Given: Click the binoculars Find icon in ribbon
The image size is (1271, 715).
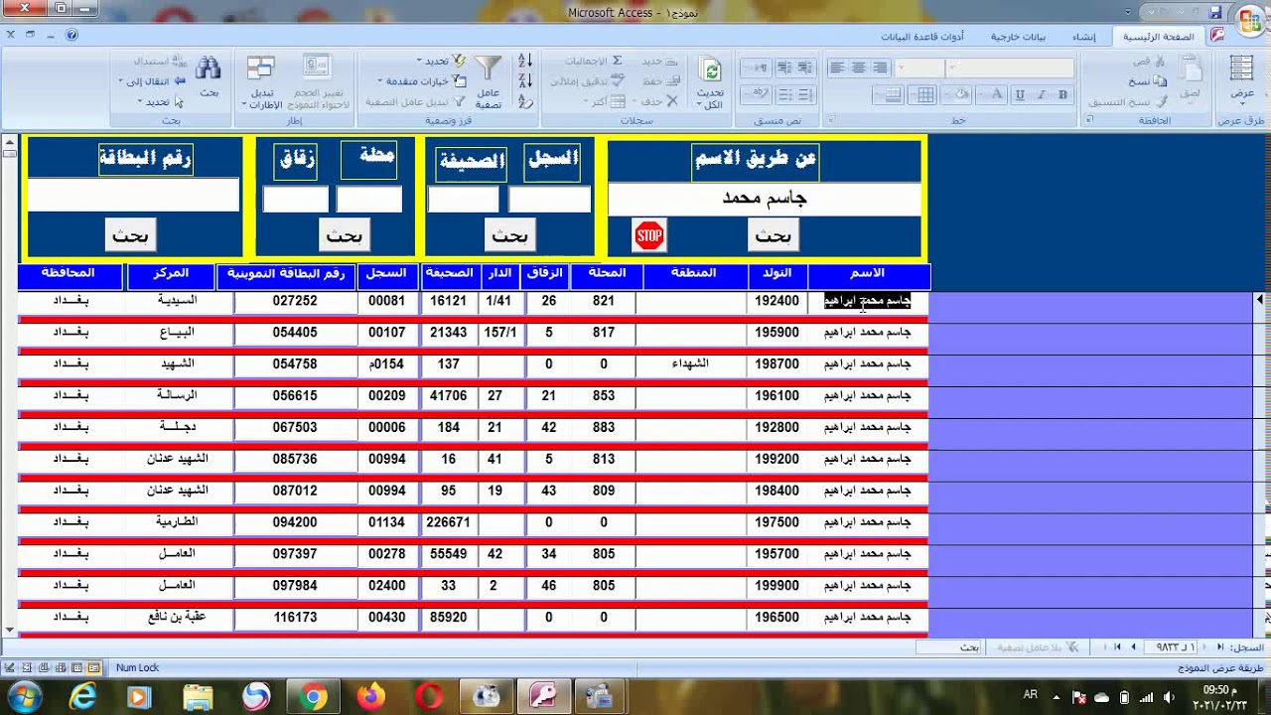Looking at the screenshot, I should [209, 70].
